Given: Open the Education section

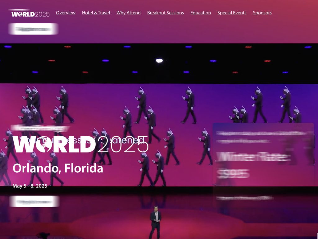Looking at the screenshot, I should (x=201, y=13).
